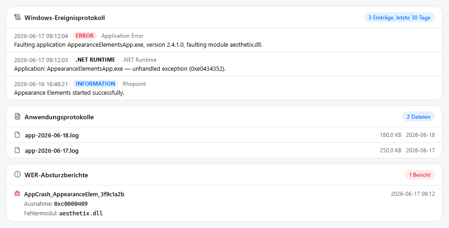
Task: Open the app-2026-06-18.log file
Action: tap(224, 135)
